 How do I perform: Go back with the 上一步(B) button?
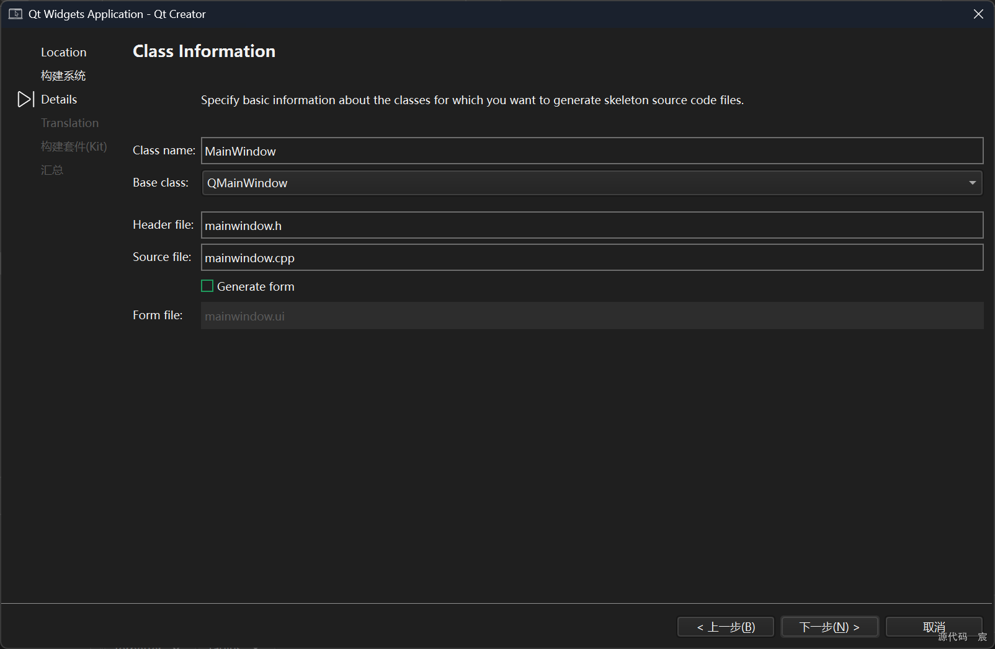coord(726,627)
